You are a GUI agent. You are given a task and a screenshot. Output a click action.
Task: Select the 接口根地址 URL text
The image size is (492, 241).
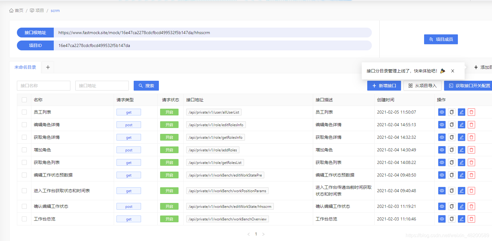point(134,33)
